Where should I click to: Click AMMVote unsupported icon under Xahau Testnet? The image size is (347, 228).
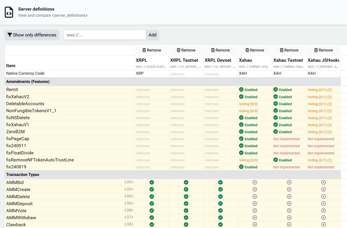tap(289, 210)
